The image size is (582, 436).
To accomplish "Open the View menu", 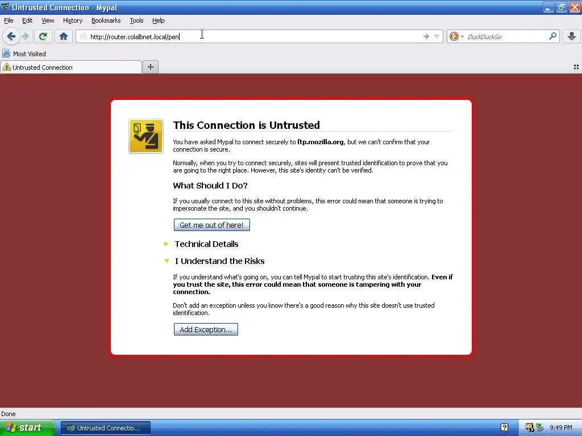I will 48,20.
